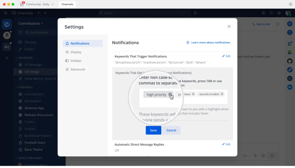Close the Settings dialog
Image resolution: width=295 pixels, height=168 pixels.
point(229,26)
